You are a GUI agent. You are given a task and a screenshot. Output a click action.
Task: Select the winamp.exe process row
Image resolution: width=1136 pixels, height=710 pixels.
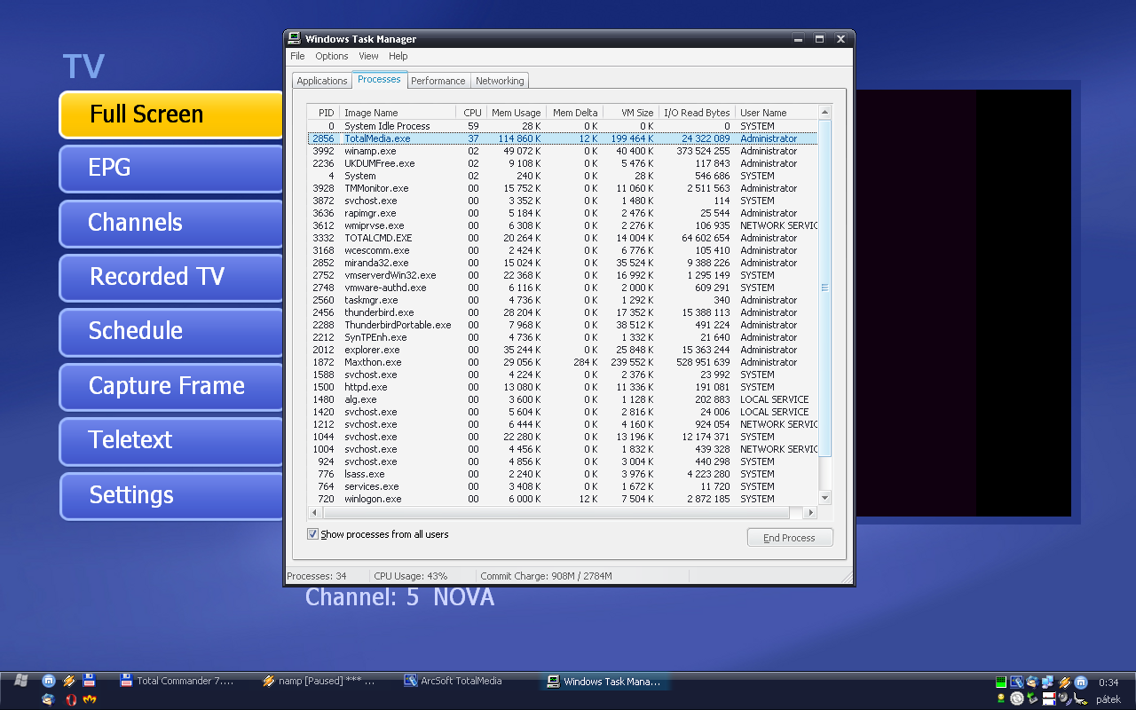(563, 151)
